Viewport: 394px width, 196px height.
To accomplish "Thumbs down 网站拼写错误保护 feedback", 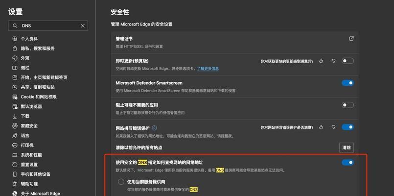I will coord(333,127).
